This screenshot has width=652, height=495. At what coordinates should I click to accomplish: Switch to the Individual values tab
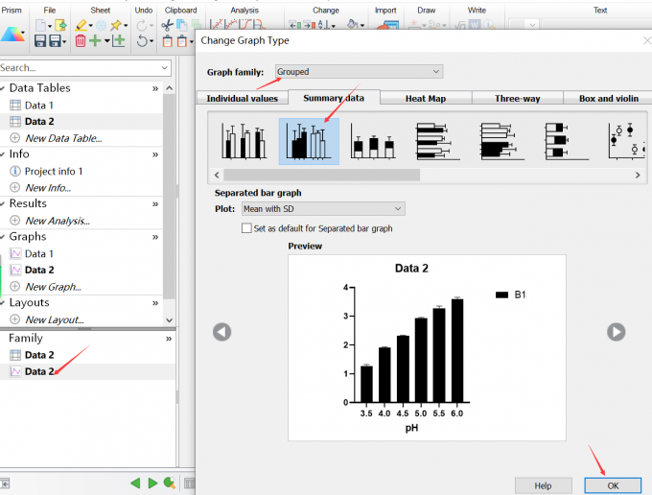(x=243, y=98)
